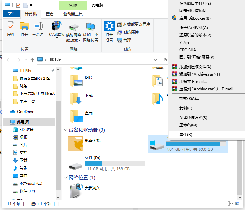
Task: Open the 天翼网关 network location
Action: 76,191
